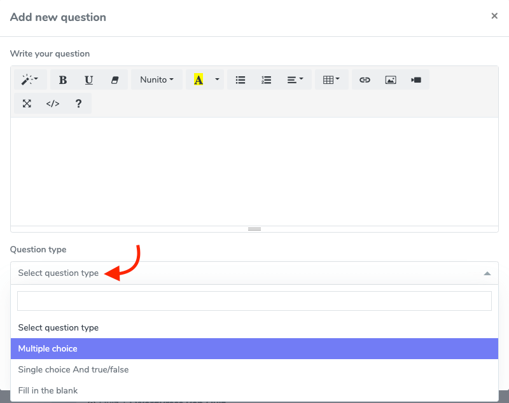Select the Multiple choice question type
This screenshot has height=403, width=509.
click(254, 348)
